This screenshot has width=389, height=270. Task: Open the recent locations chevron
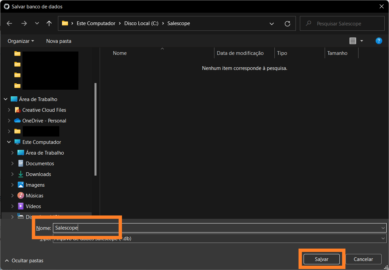37,23
